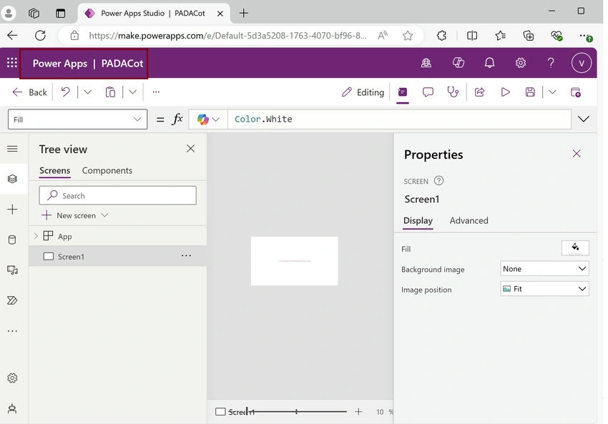The width and height of the screenshot is (608, 424).
Task: Open the user account avatar
Action: click(x=582, y=63)
